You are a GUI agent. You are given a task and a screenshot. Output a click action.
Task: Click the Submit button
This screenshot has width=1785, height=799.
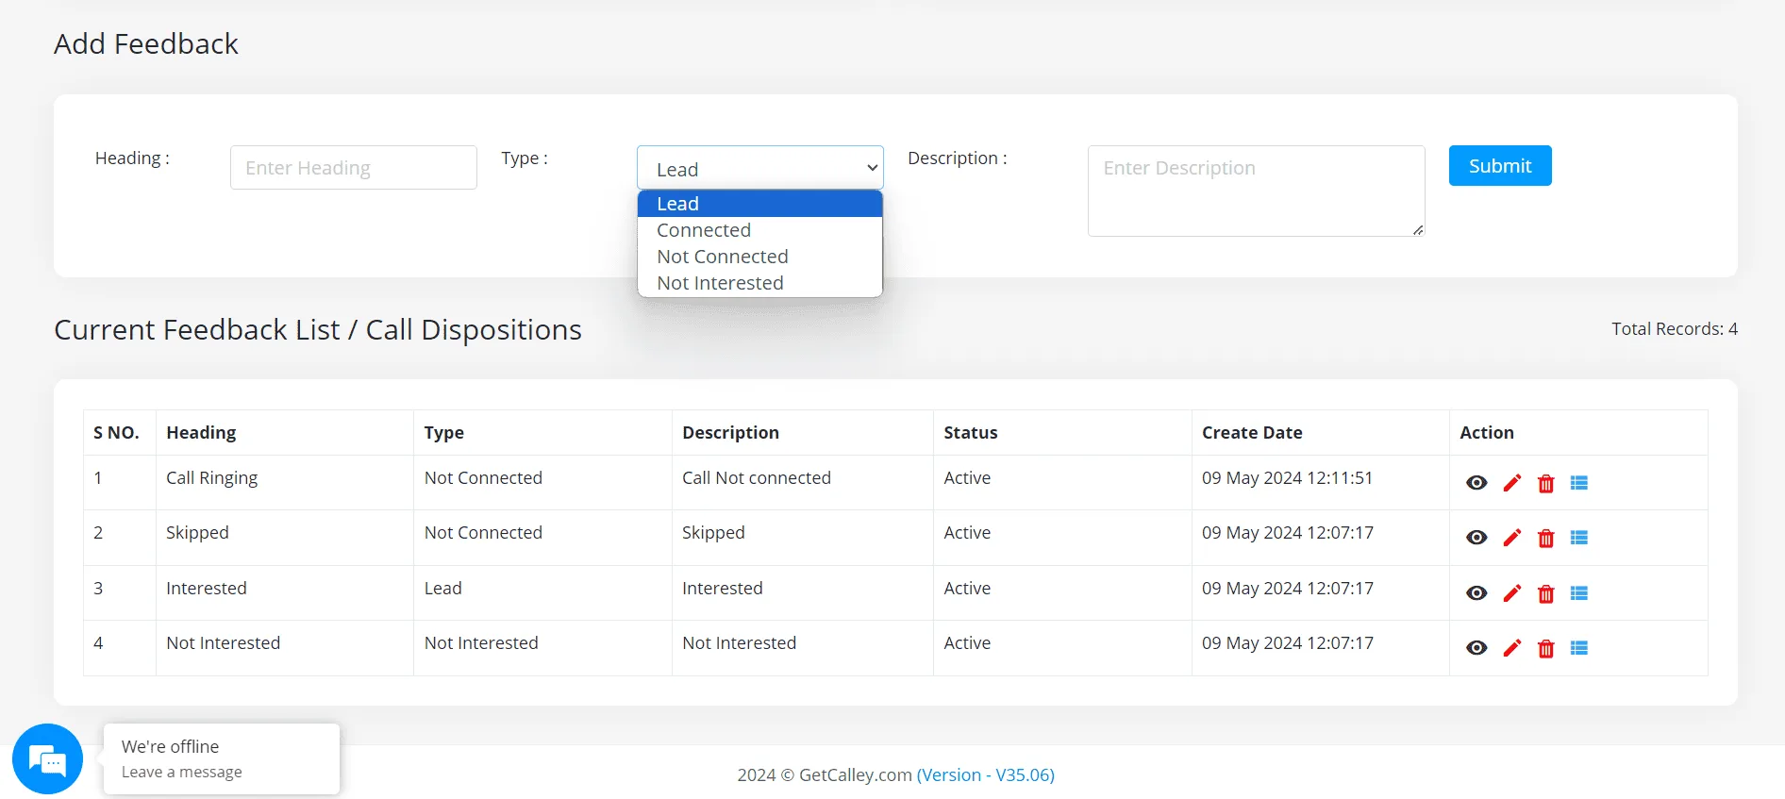[x=1500, y=166]
